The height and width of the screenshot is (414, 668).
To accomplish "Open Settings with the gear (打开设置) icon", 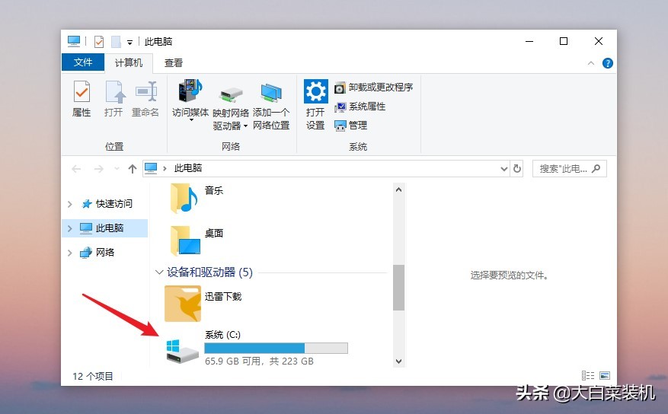I will point(315,91).
